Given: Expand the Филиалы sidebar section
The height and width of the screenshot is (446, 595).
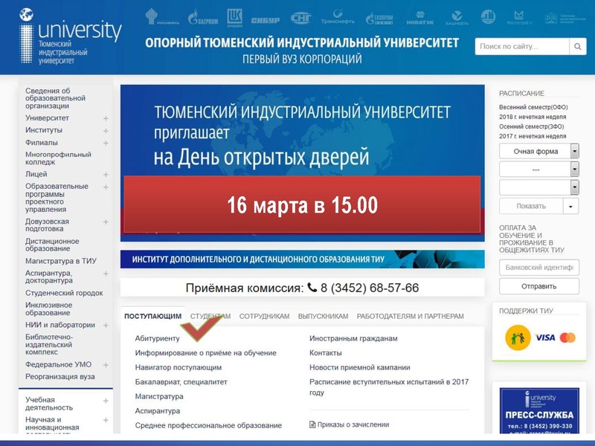Looking at the screenshot, I should coord(106,143).
